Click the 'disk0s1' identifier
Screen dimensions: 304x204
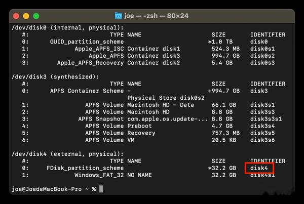coord(262,49)
